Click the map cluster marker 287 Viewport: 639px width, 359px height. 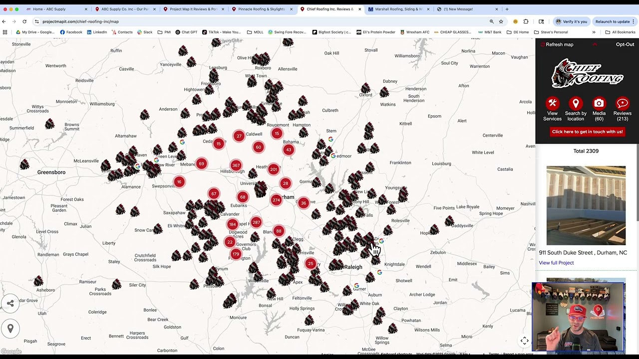[256, 222]
